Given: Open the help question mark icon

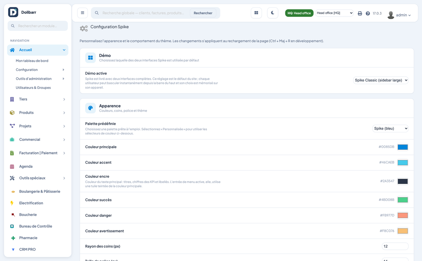Looking at the screenshot, I should pyautogui.click(x=368, y=13).
